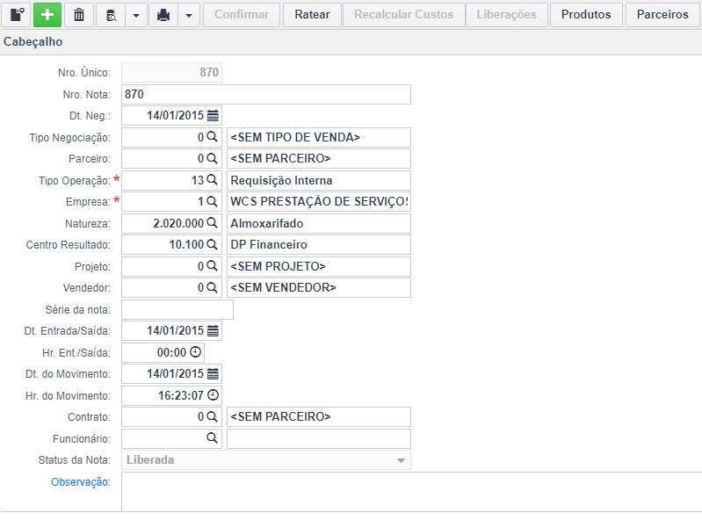Click clock icon for Hr. do Movimento
Image resolution: width=702 pixels, height=520 pixels.
click(213, 395)
